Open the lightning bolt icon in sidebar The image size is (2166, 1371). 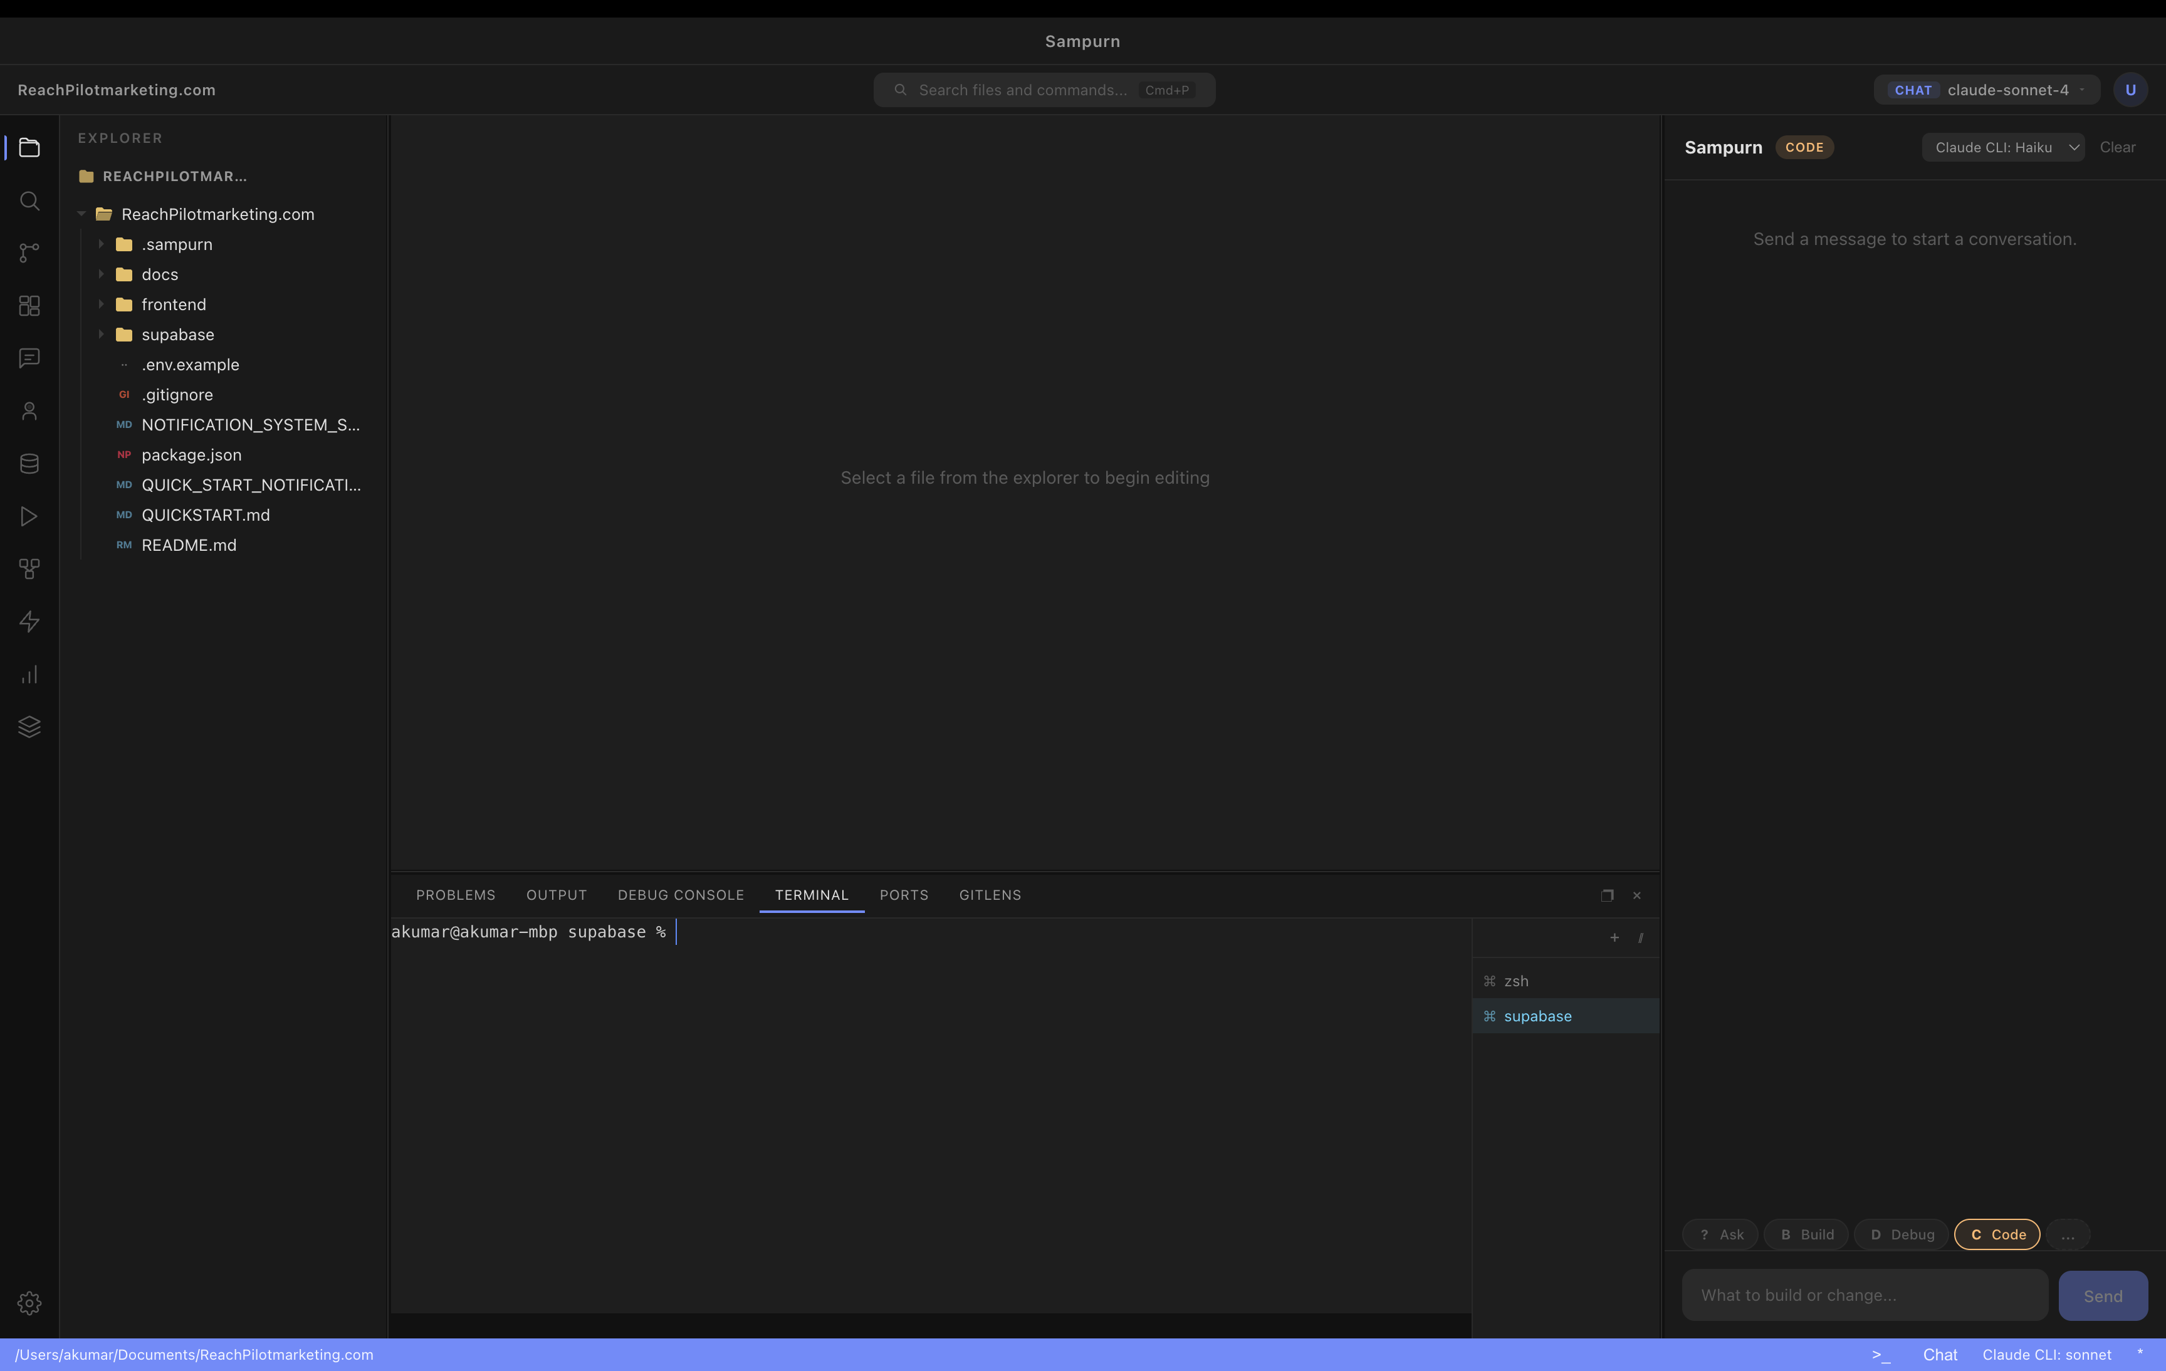(x=29, y=621)
